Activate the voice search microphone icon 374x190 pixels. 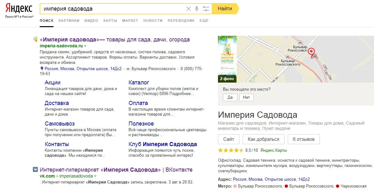click(197, 8)
